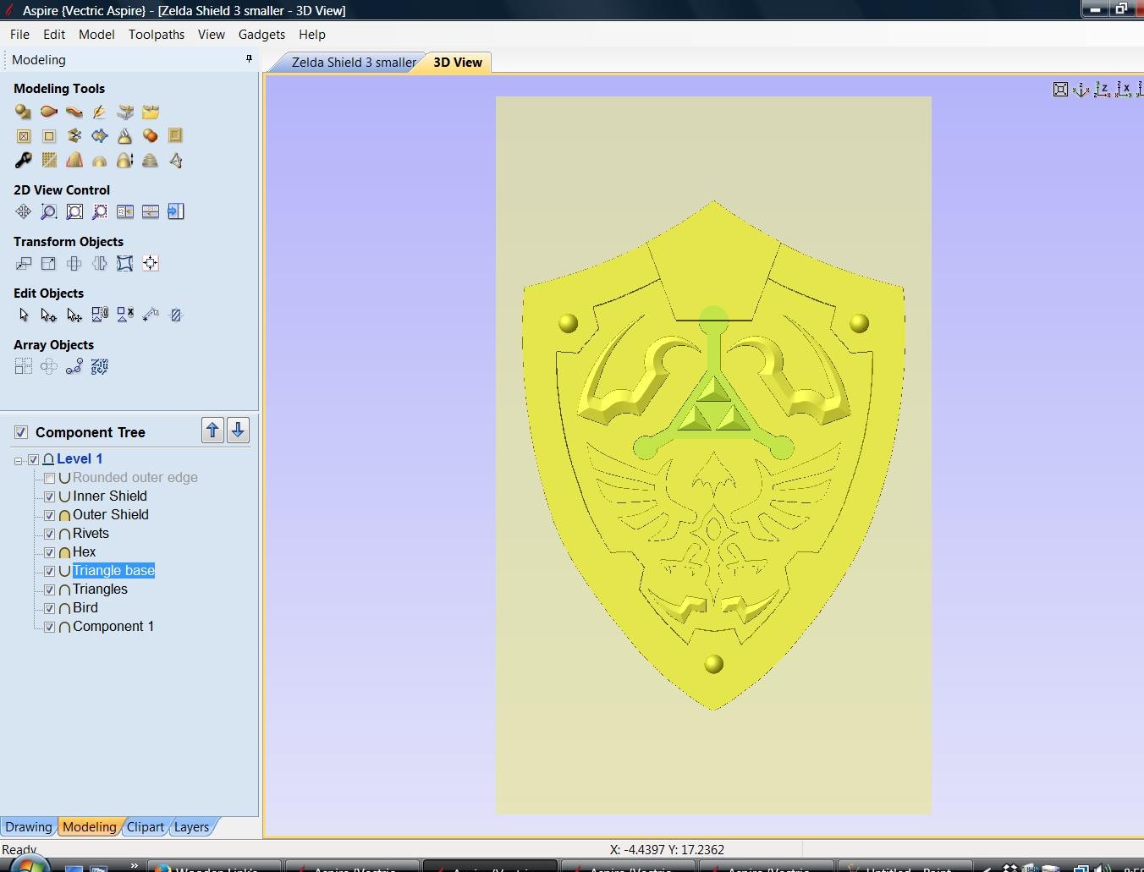Click the Group Objects icon
1144x872 pixels.
(99, 315)
